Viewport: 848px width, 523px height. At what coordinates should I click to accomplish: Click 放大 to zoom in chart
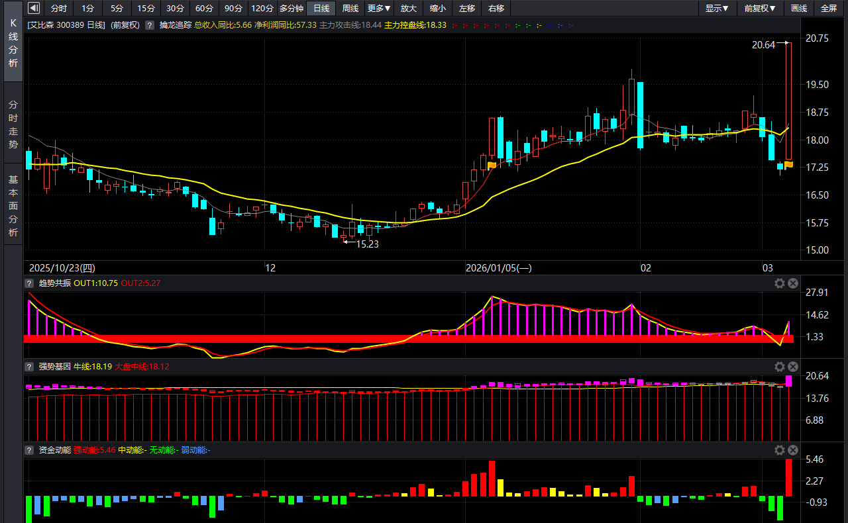[409, 9]
